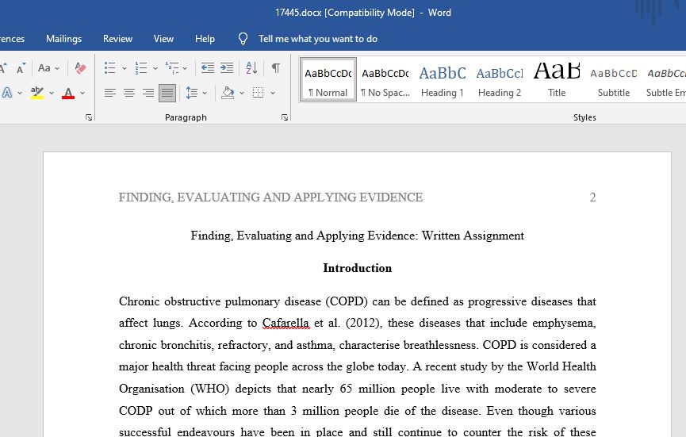Click the Shading paint bucket icon

pos(228,93)
